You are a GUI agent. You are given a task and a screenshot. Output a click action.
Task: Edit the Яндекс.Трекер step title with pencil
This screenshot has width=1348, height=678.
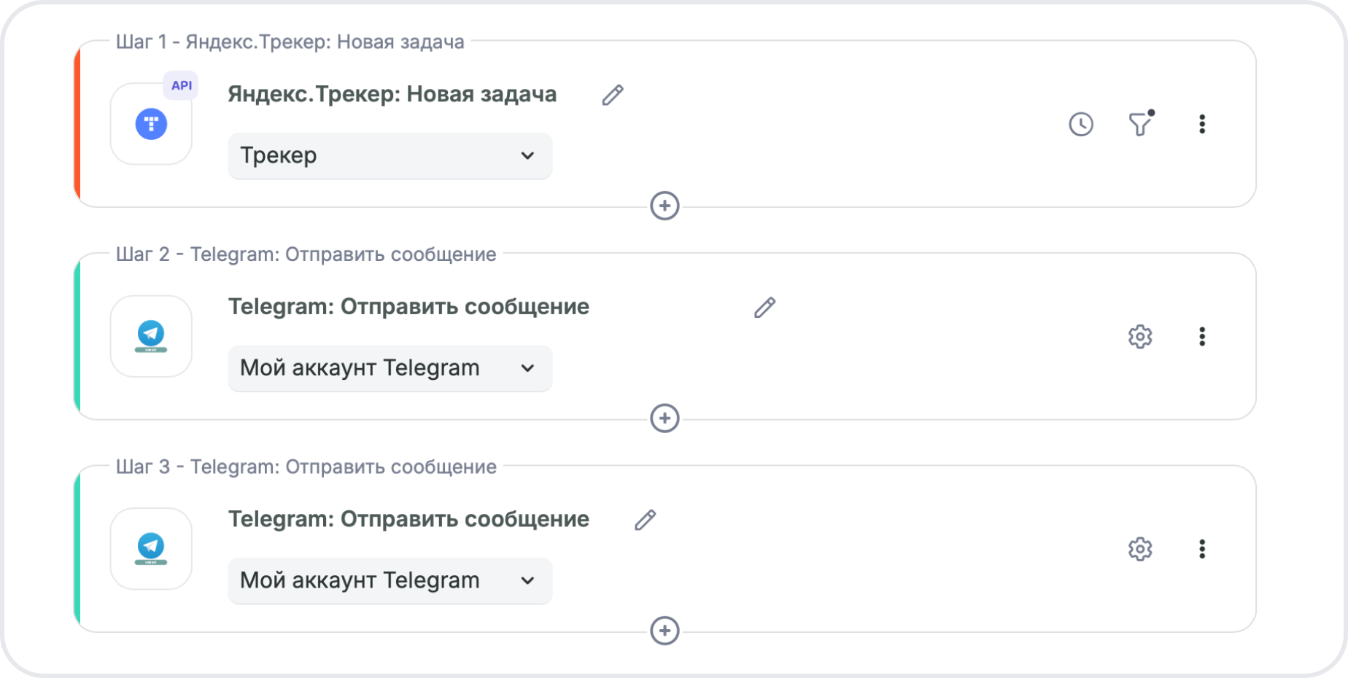(x=613, y=95)
